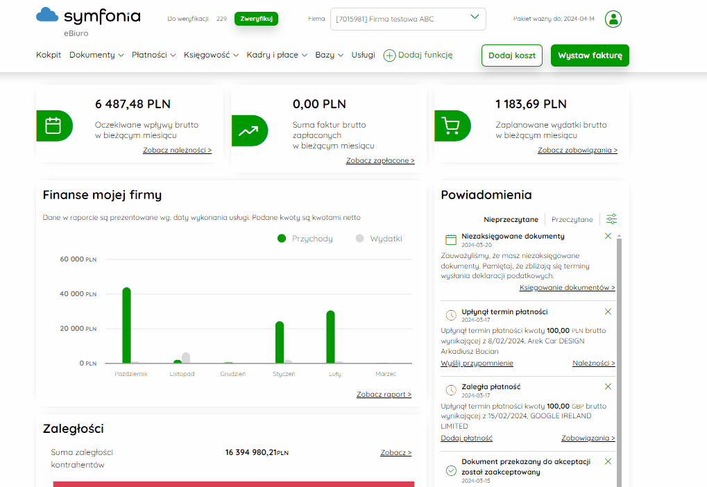This screenshot has height=487, width=707.
Task: Dismiss the Zaległa płatność notification
Action: [608, 386]
